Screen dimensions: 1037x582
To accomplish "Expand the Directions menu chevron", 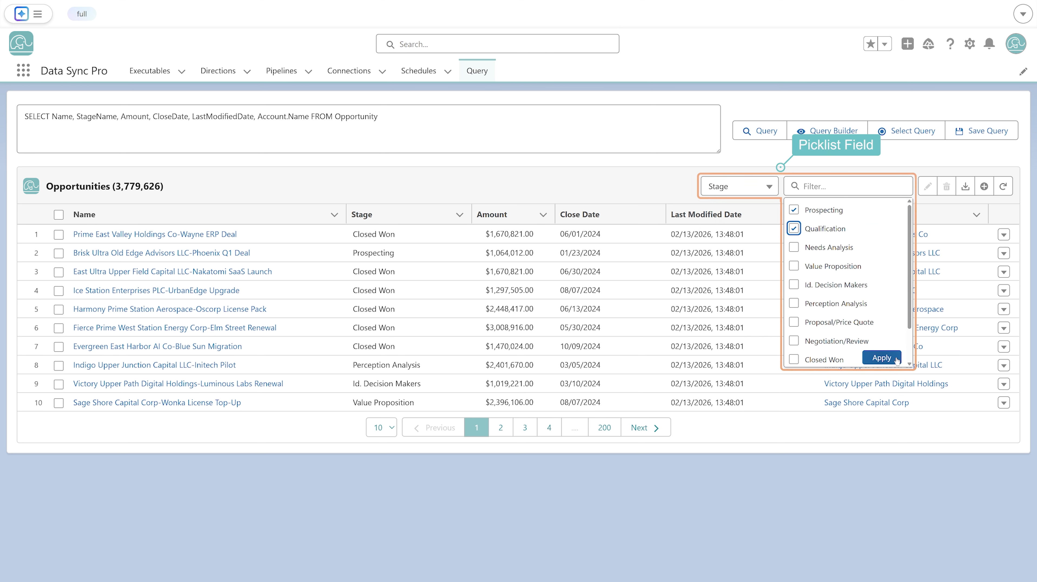I will click(247, 72).
